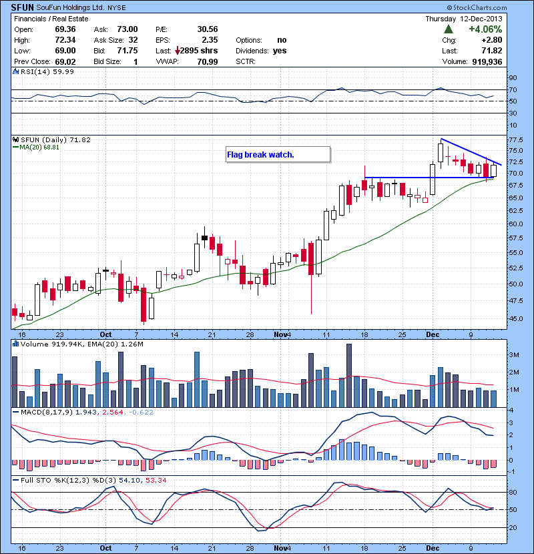
Task: Click the SFUN ticker symbol in the header
Action: coord(22,7)
